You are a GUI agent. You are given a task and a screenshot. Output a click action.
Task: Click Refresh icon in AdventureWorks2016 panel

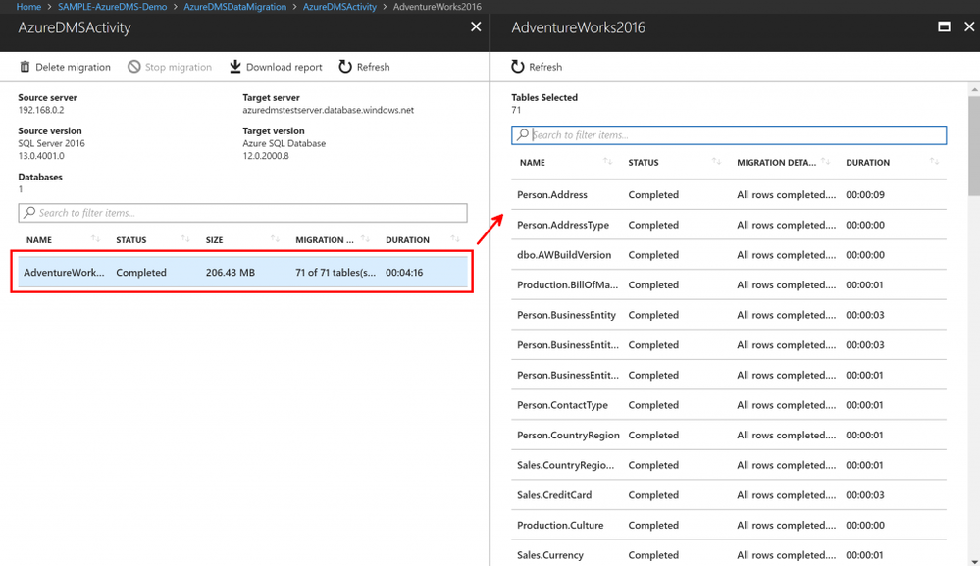[518, 67]
